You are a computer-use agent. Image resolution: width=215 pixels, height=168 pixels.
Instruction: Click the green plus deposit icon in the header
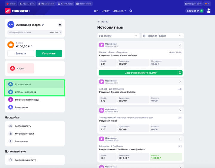point(202,11)
